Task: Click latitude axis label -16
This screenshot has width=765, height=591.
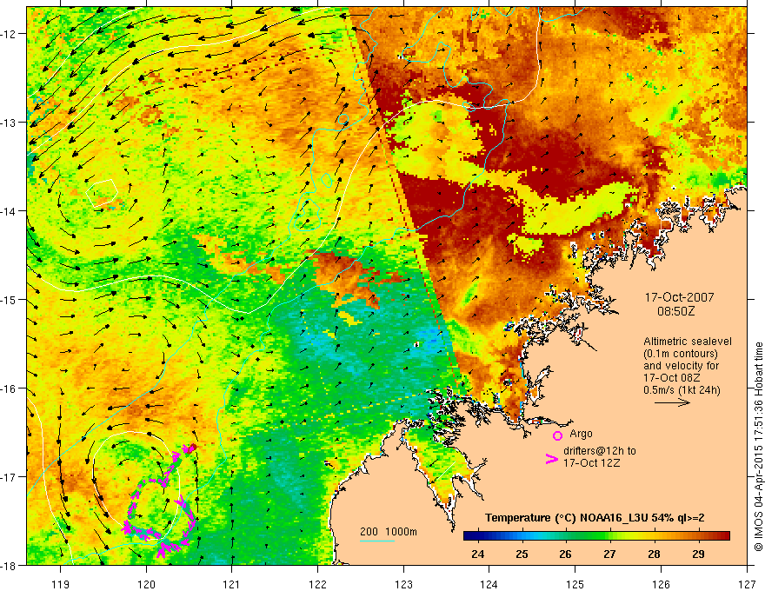Action: [x=10, y=388]
